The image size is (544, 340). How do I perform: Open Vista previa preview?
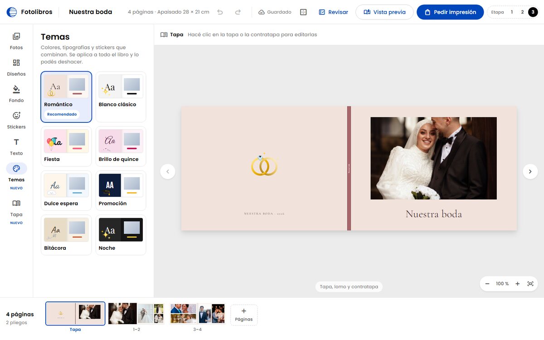point(384,12)
